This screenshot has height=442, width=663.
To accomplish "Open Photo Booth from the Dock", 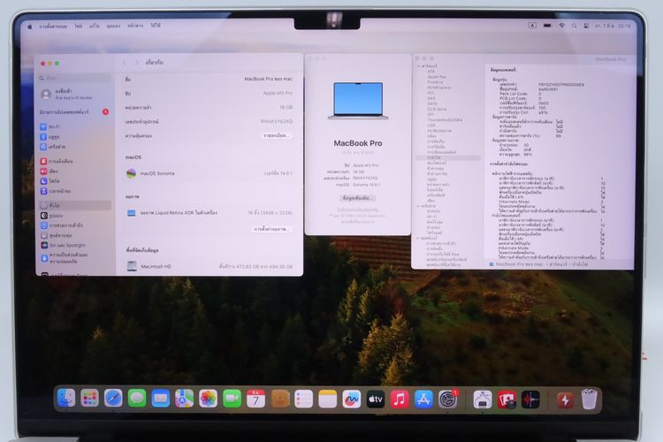I will point(507,399).
